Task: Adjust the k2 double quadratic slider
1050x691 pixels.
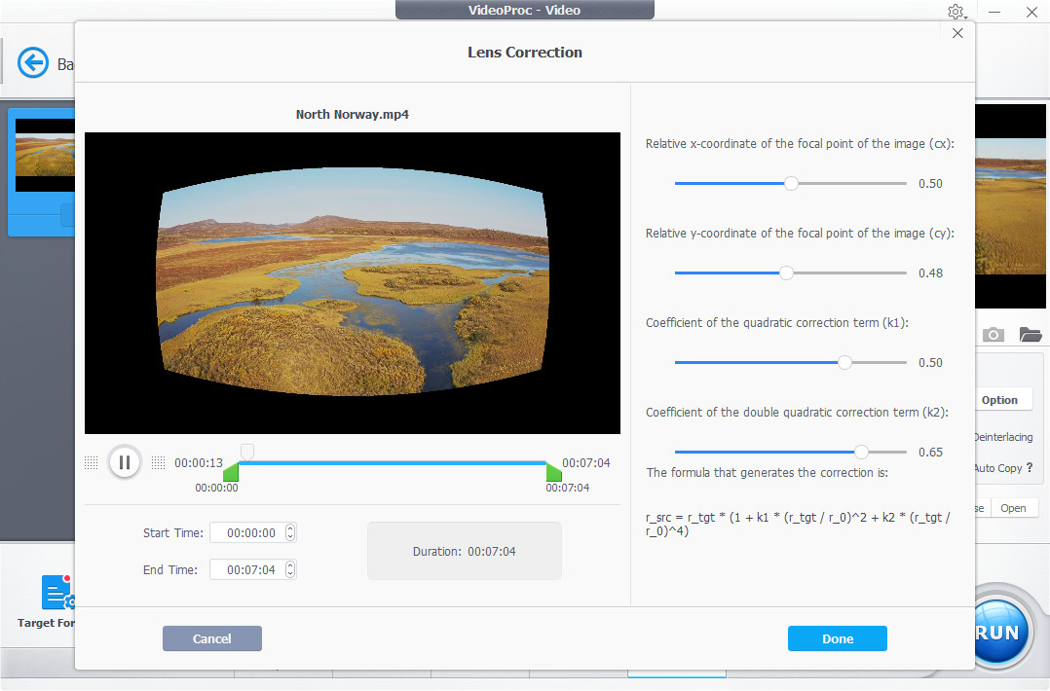Action: 791,453
